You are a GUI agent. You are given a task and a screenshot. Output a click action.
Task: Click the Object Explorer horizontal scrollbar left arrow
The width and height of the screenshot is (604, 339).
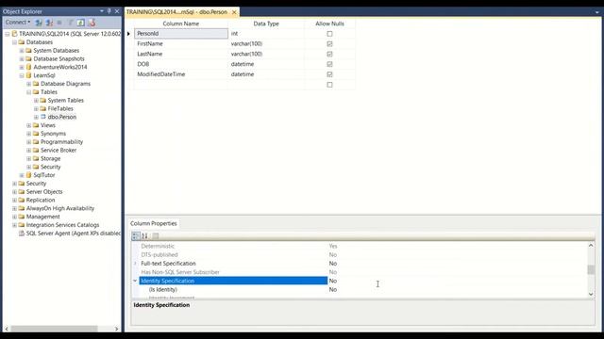[x=7, y=329]
